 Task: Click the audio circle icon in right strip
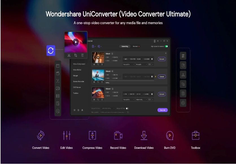pos(183,103)
